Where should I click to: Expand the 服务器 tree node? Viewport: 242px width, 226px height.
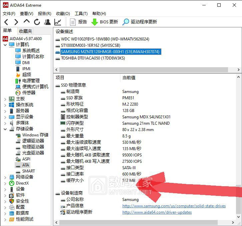pyautogui.click(x=5, y=111)
